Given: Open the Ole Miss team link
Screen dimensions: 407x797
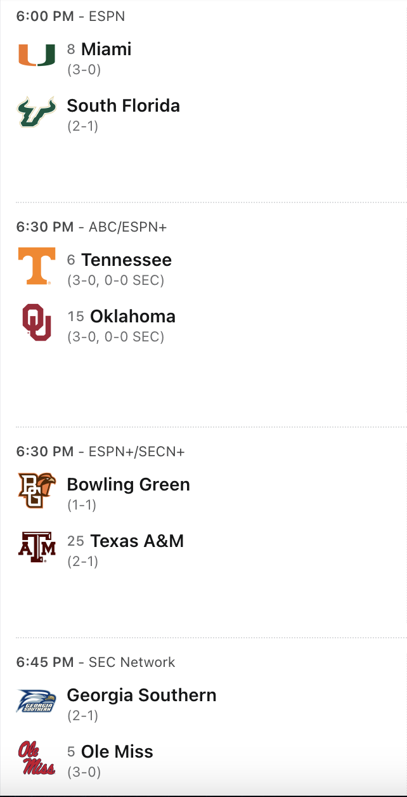Looking at the screenshot, I should point(117,752).
